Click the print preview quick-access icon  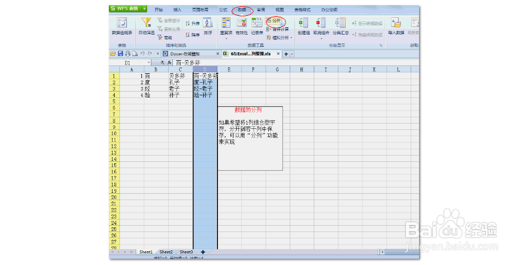pos(135,53)
